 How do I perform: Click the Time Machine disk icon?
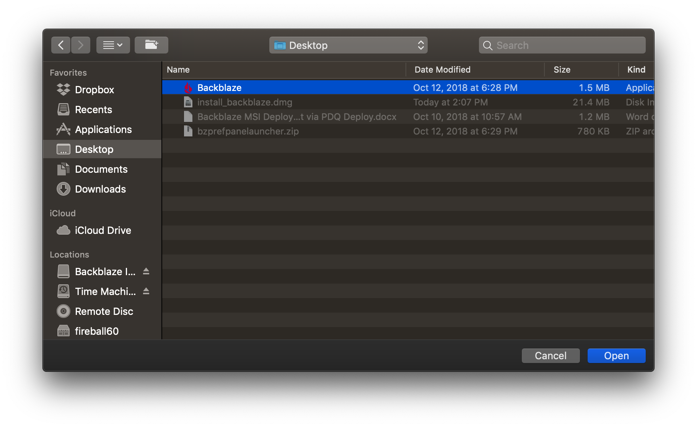coord(63,291)
